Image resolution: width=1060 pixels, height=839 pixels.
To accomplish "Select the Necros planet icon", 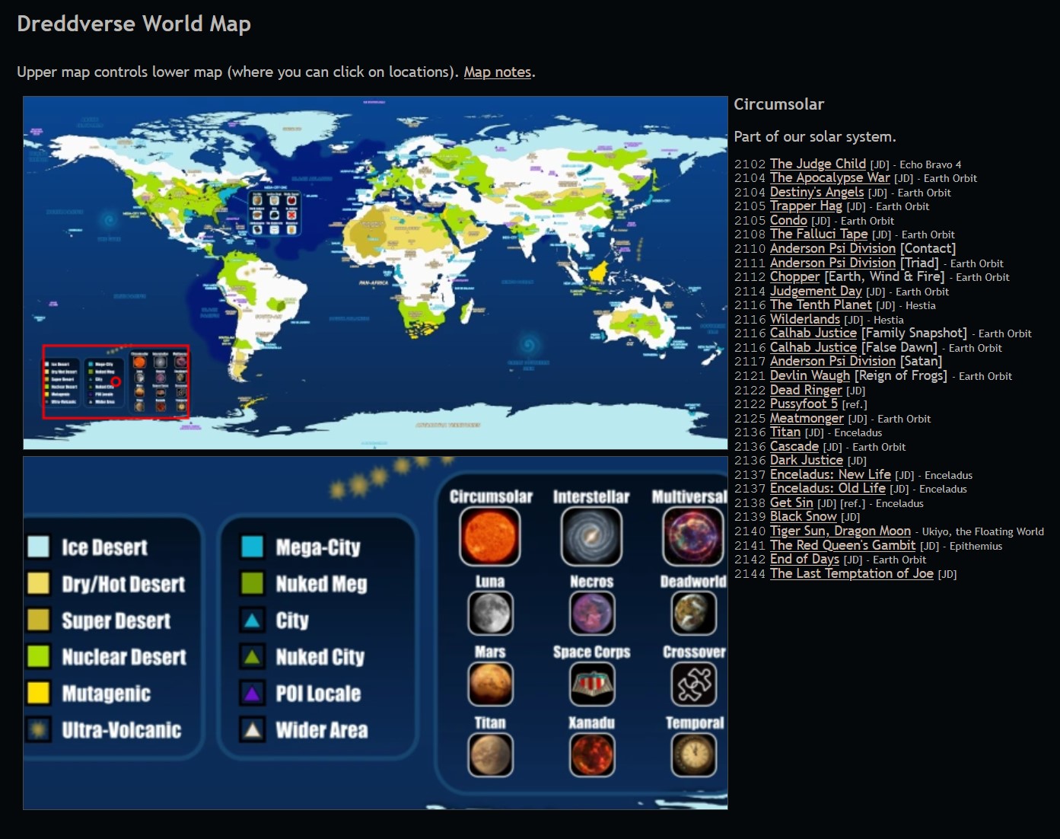I will (591, 614).
